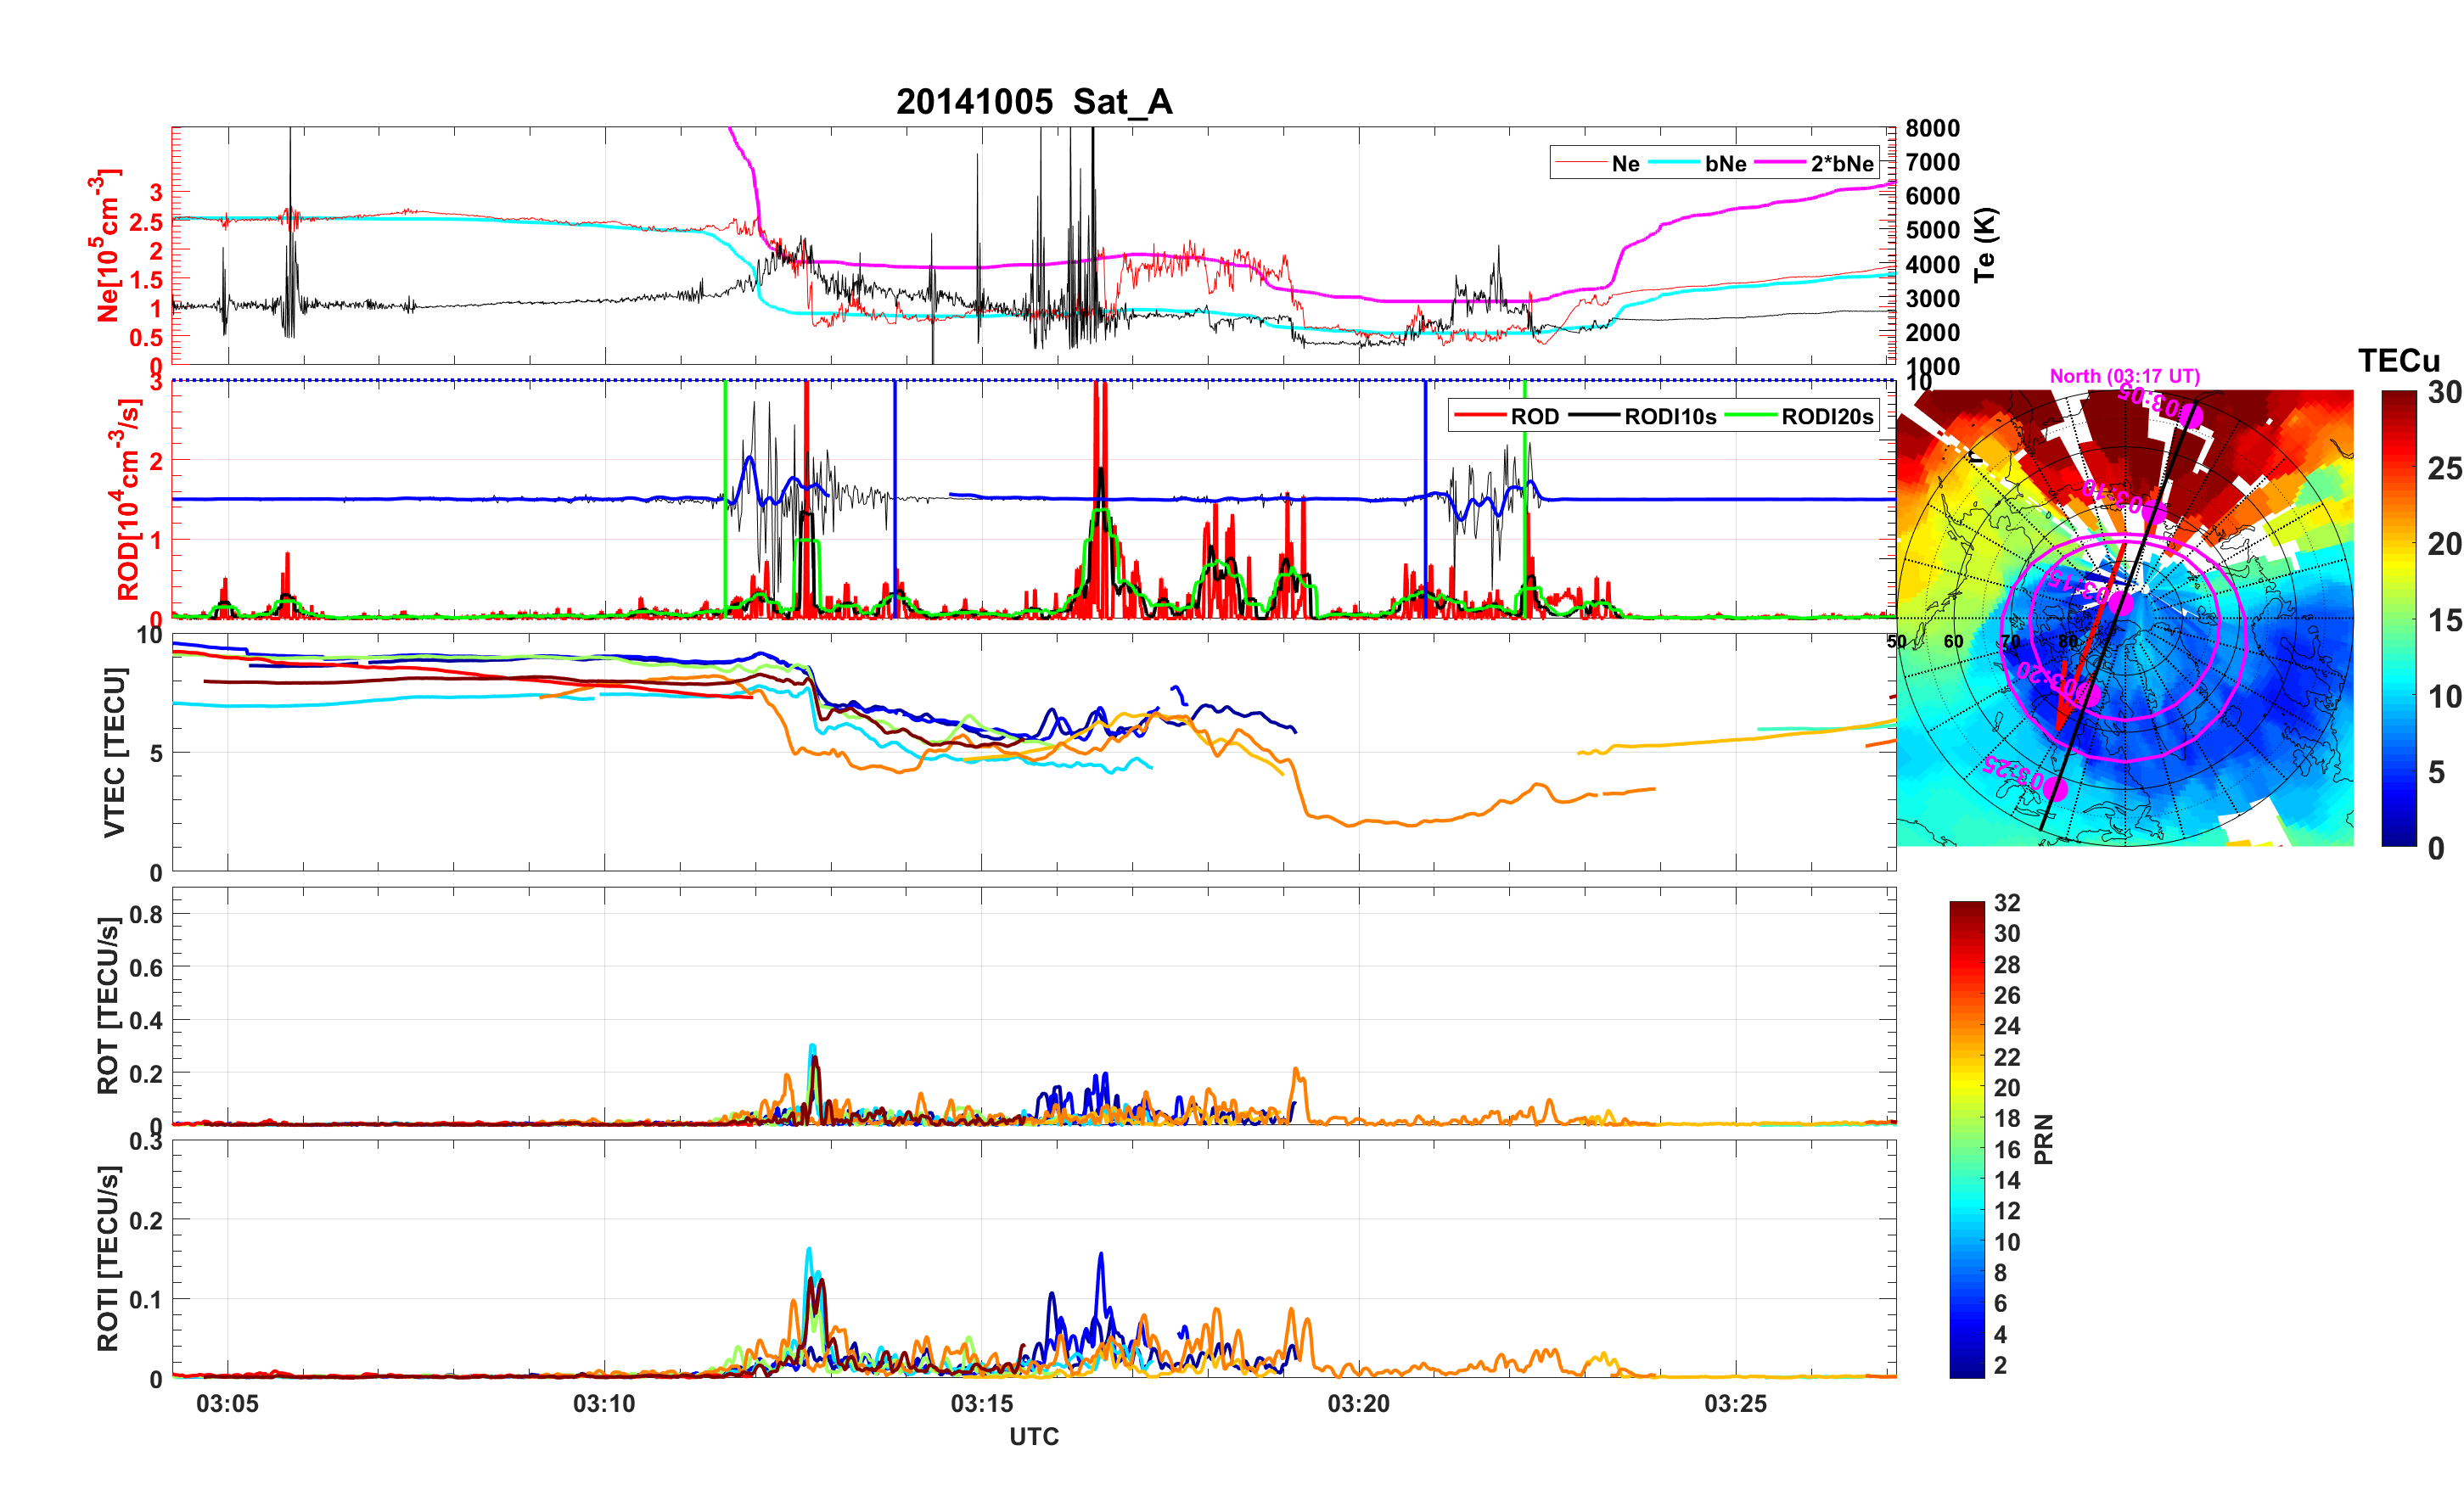
Task: Click the black RODI10s legend line sample
Action: coord(1594,416)
